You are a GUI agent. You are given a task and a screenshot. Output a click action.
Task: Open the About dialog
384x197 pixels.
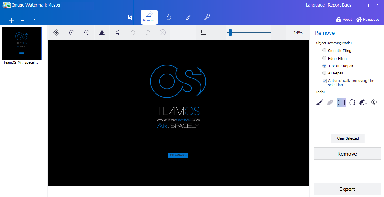point(344,20)
